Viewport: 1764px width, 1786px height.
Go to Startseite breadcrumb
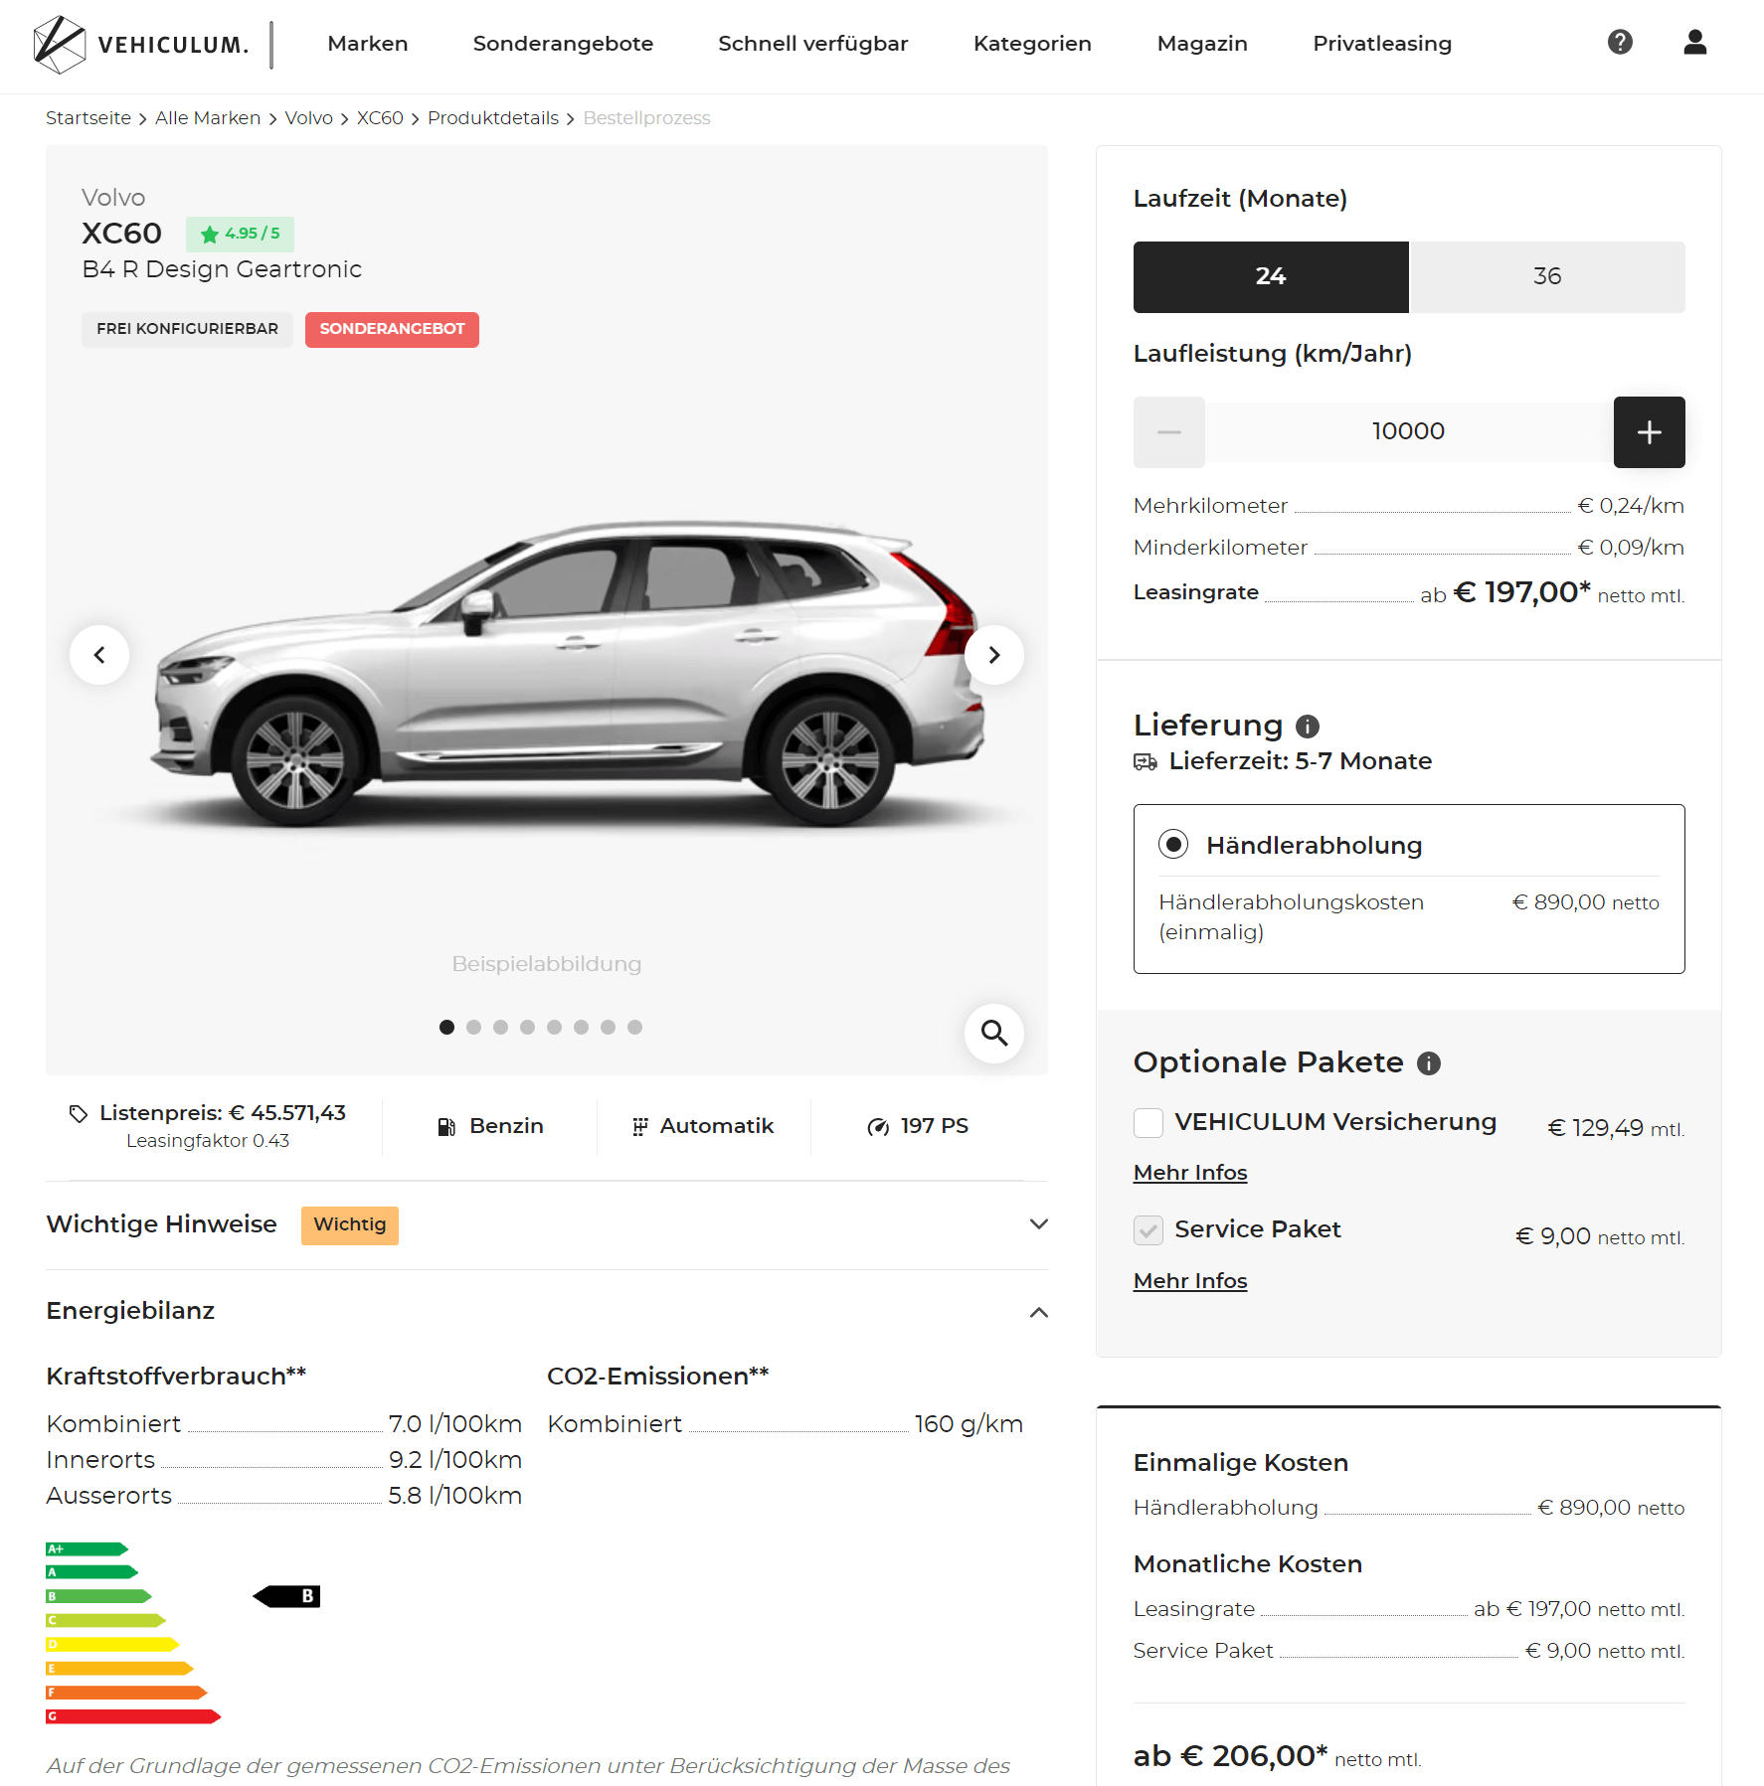[x=88, y=118]
